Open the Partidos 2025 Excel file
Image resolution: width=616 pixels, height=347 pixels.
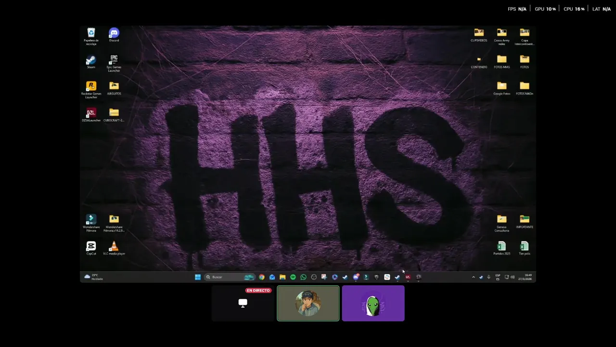coord(501,248)
